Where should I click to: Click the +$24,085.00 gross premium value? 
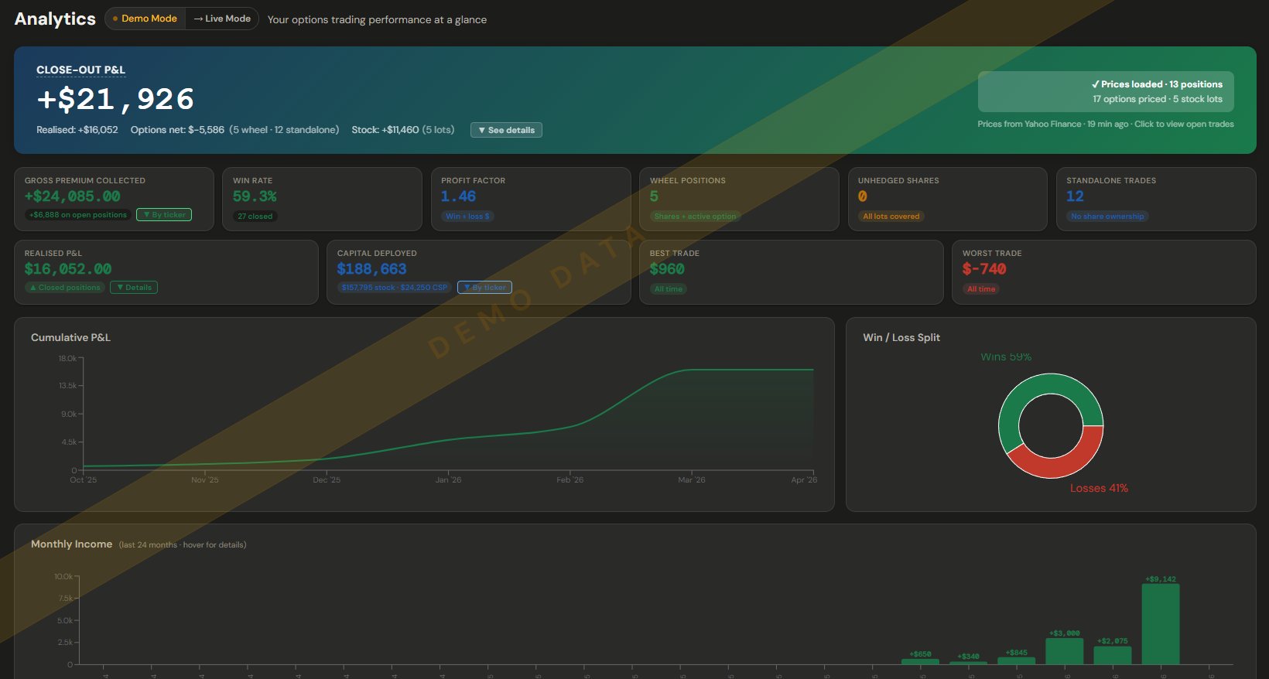(x=73, y=196)
